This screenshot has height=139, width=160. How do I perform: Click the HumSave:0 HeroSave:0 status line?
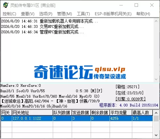[x=21, y=85]
